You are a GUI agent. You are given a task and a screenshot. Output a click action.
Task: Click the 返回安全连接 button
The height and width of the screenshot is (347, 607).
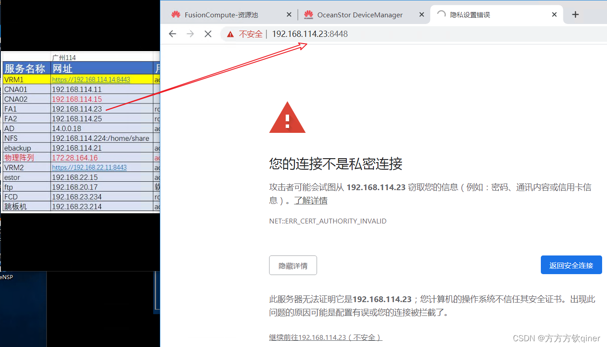(x=571, y=265)
